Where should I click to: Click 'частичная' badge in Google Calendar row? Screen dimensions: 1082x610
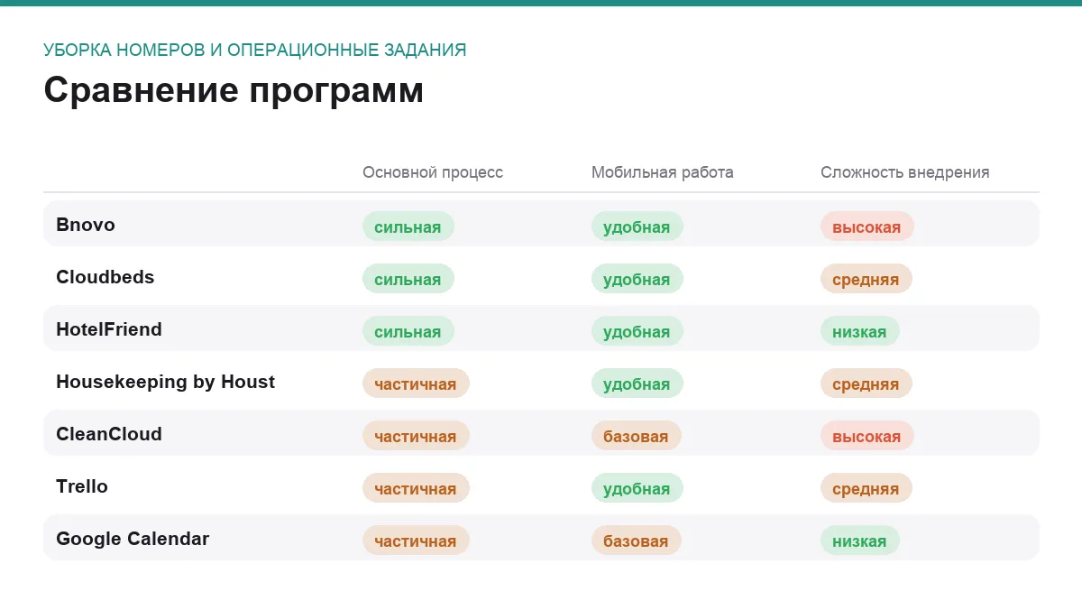coord(416,541)
